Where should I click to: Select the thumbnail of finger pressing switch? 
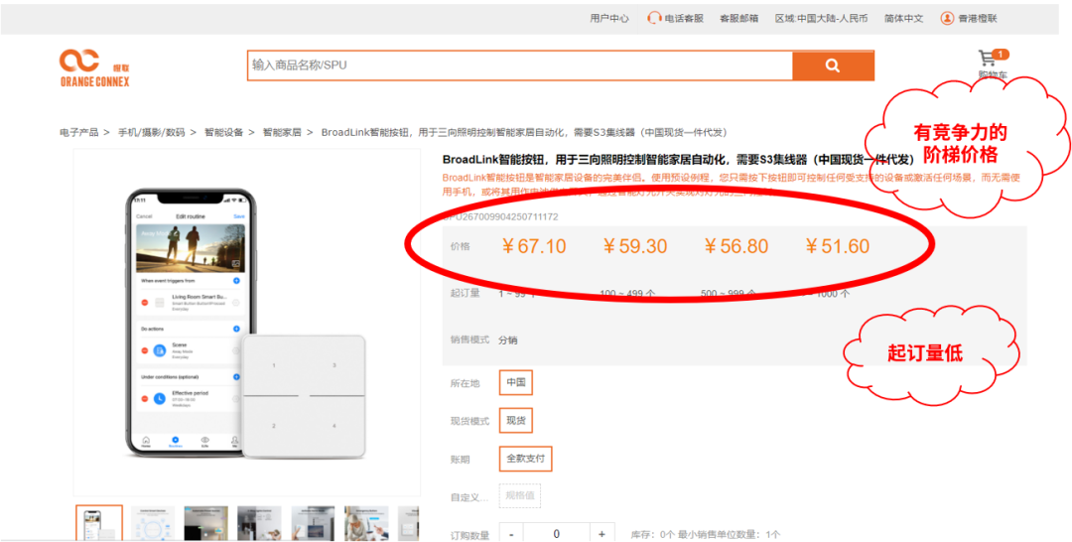[x=313, y=523]
